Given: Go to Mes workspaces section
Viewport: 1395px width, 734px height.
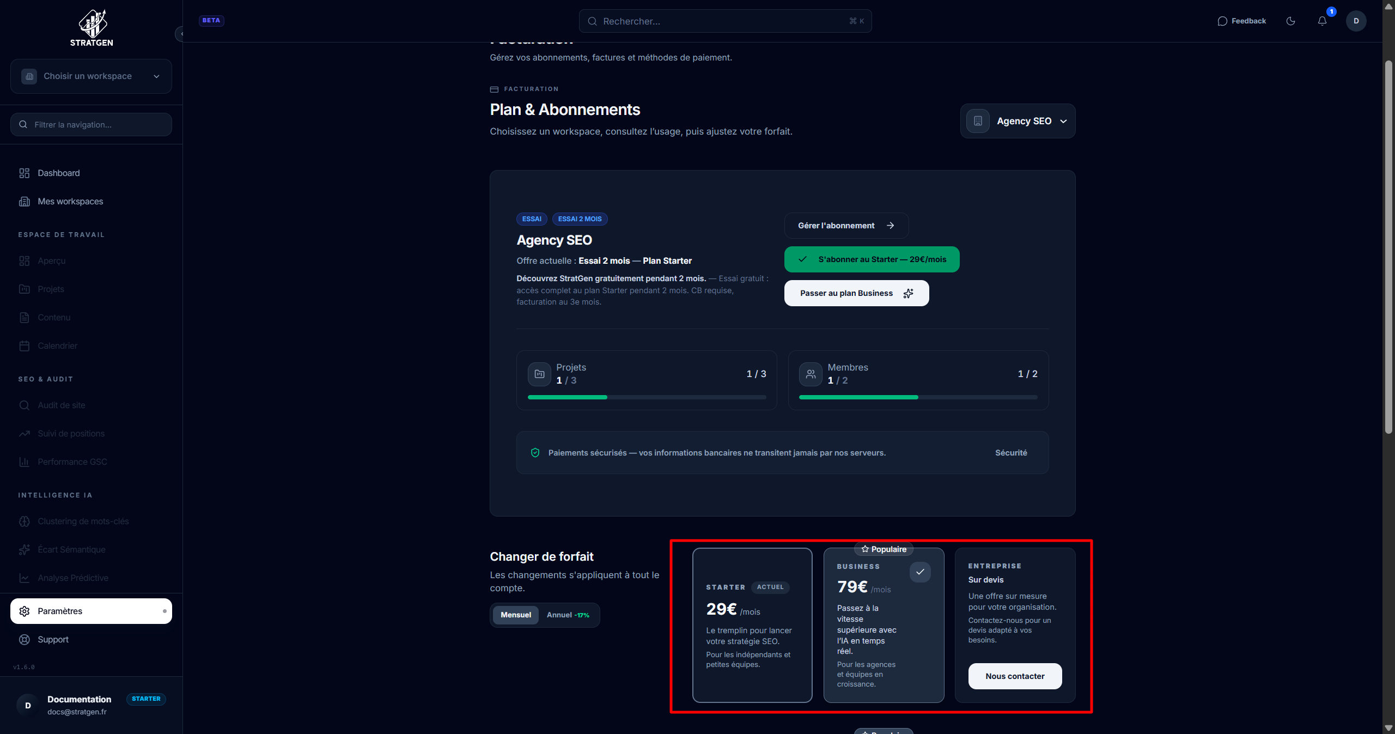Looking at the screenshot, I should click(x=70, y=201).
